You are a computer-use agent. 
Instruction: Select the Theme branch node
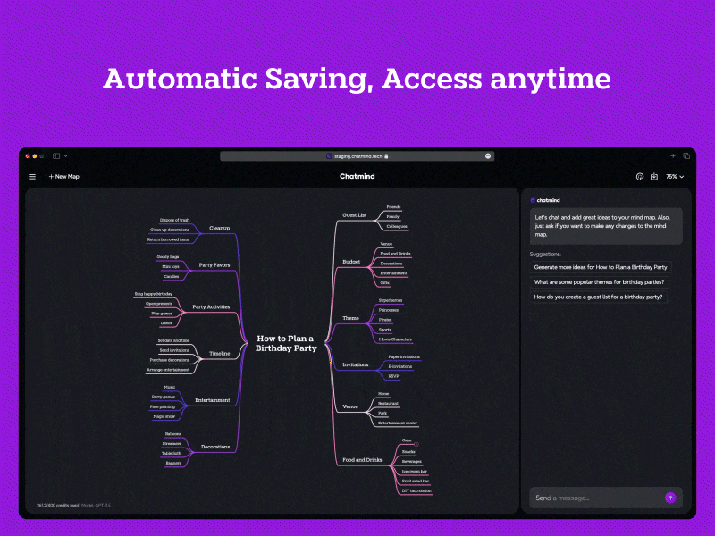pos(350,318)
